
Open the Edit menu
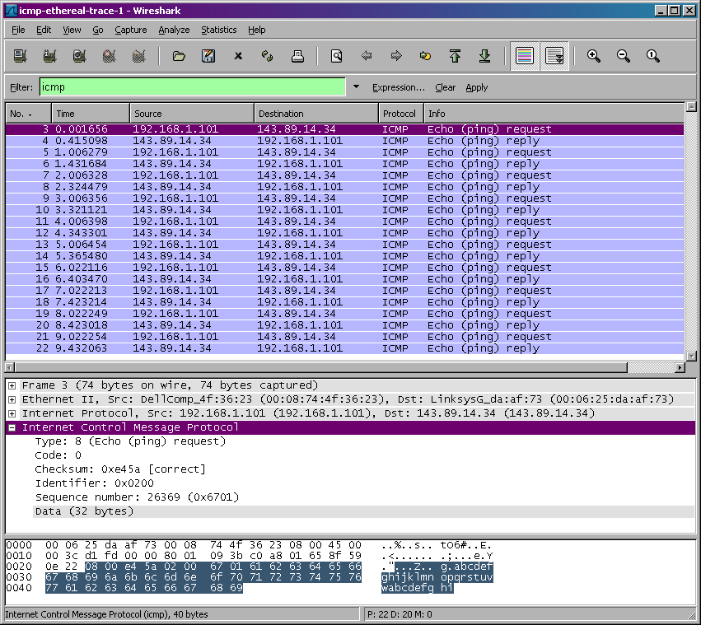44,30
